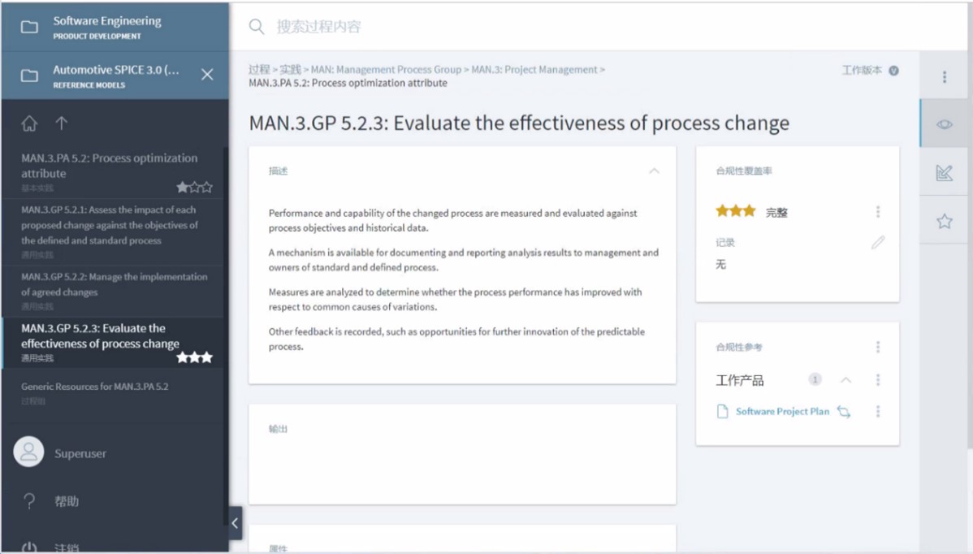The width and height of the screenshot is (973, 554).
Task: Click MAN.3: Project Management breadcrumb
Action: click(534, 70)
